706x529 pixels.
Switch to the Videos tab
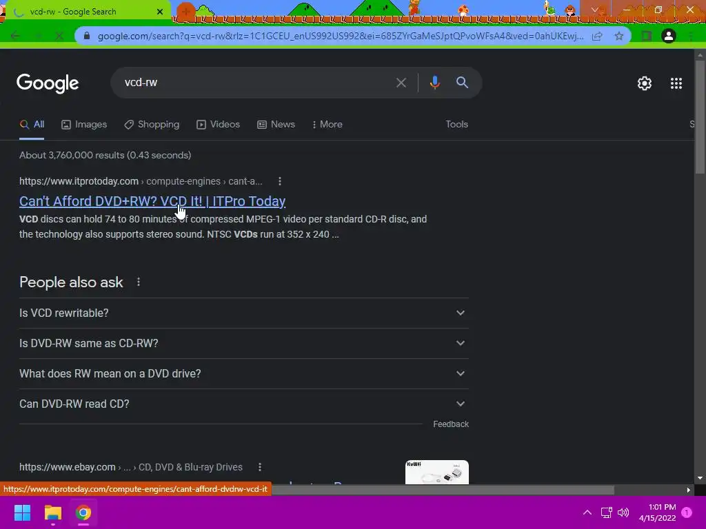(x=219, y=125)
